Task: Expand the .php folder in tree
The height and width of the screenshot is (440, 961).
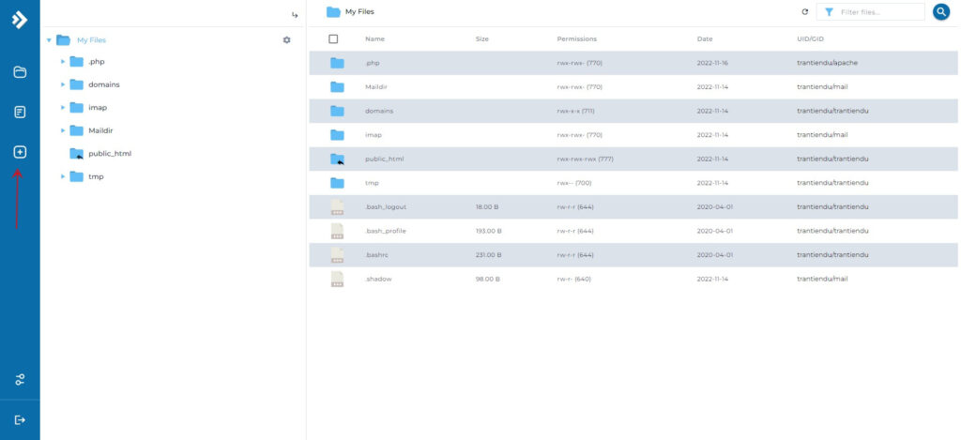Action: (63, 62)
